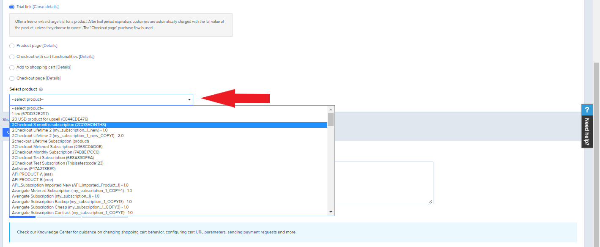Select Avangate Subscription Contract entry
The image size is (600, 247).
coord(169,213)
